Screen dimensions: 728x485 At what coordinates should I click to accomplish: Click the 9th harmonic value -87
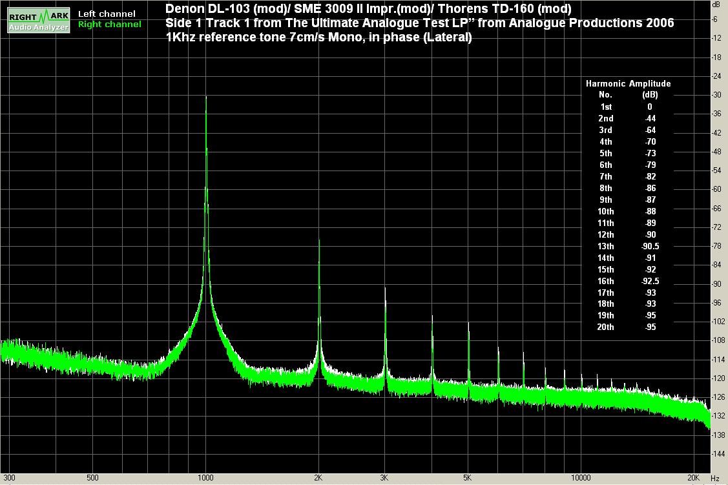pos(650,200)
